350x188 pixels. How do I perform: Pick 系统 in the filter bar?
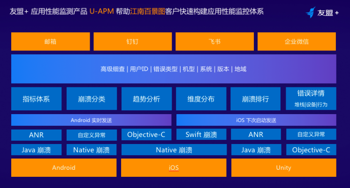click(x=206, y=69)
